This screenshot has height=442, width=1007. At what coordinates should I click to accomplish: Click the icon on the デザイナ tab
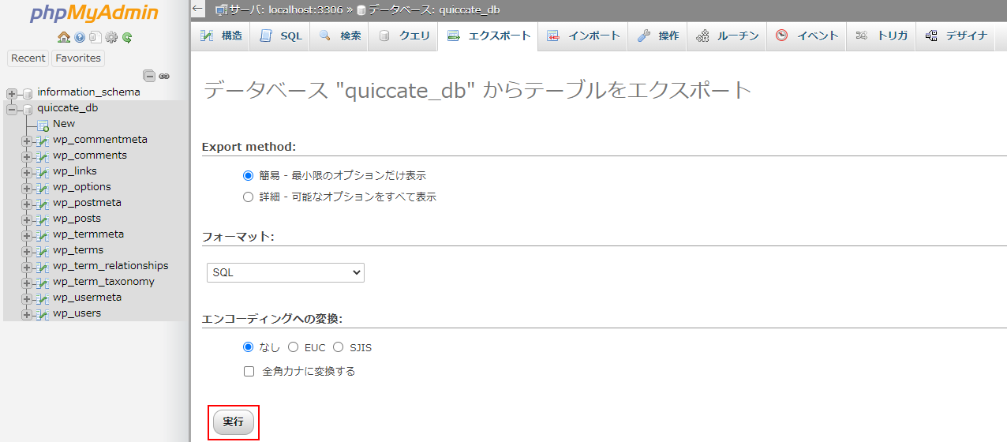click(x=931, y=36)
